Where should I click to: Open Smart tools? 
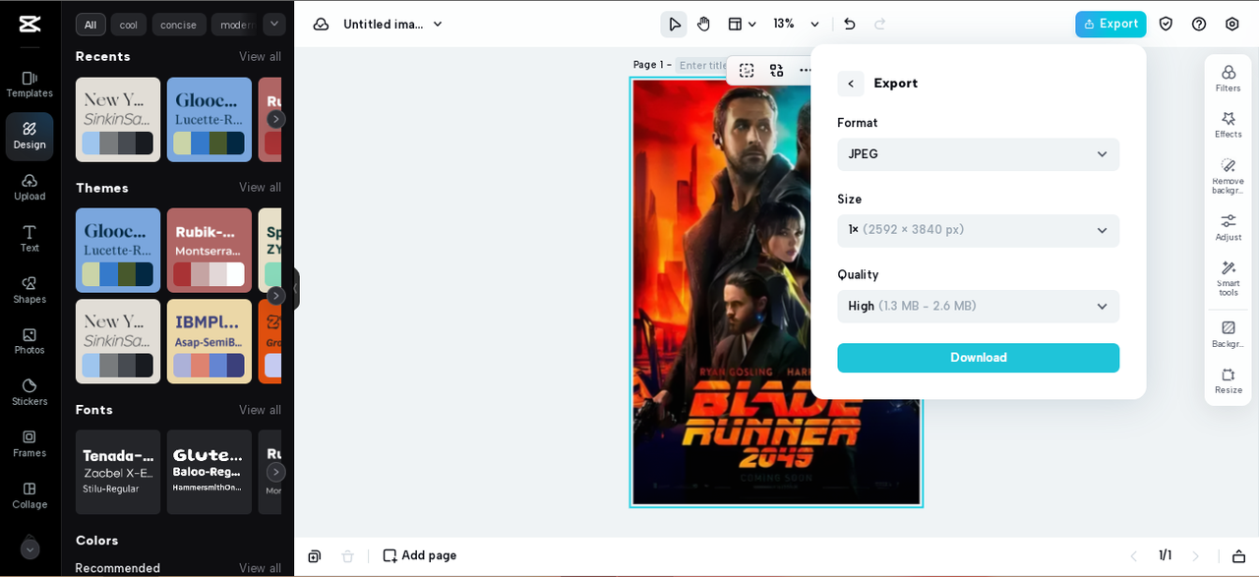[x=1228, y=278]
